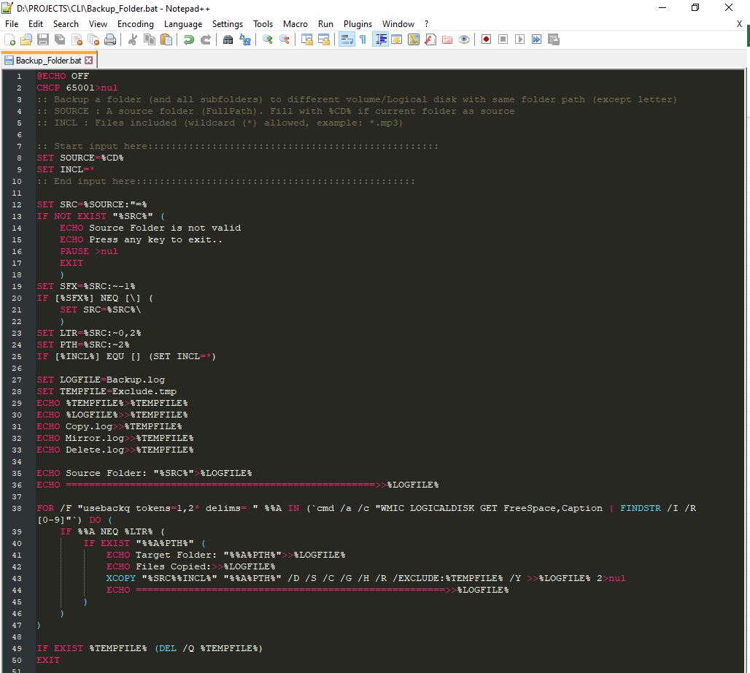
Task: Click "SET TEMPFILE=Exclude.tmp" text
Action: point(107,391)
